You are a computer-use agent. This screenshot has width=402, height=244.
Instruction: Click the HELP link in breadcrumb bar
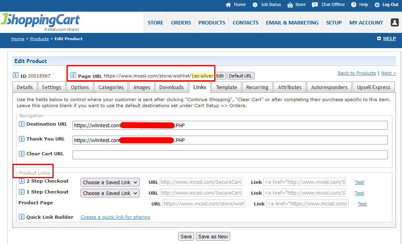[390, 39]
